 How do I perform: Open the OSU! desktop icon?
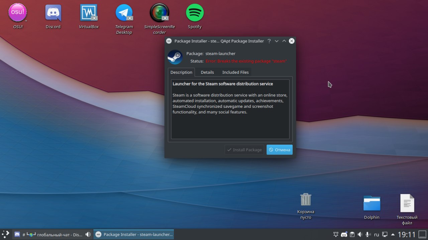(18, 13)
